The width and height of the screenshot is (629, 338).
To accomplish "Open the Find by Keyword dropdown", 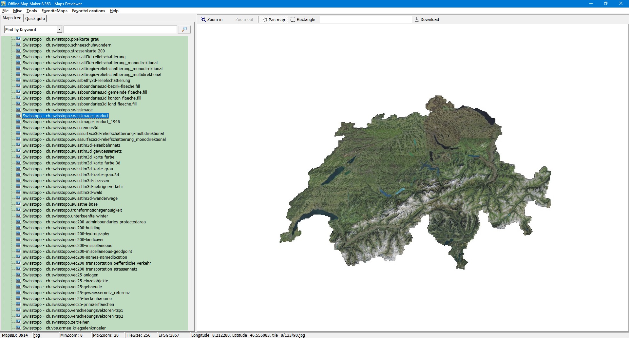I will click(59, 29).
